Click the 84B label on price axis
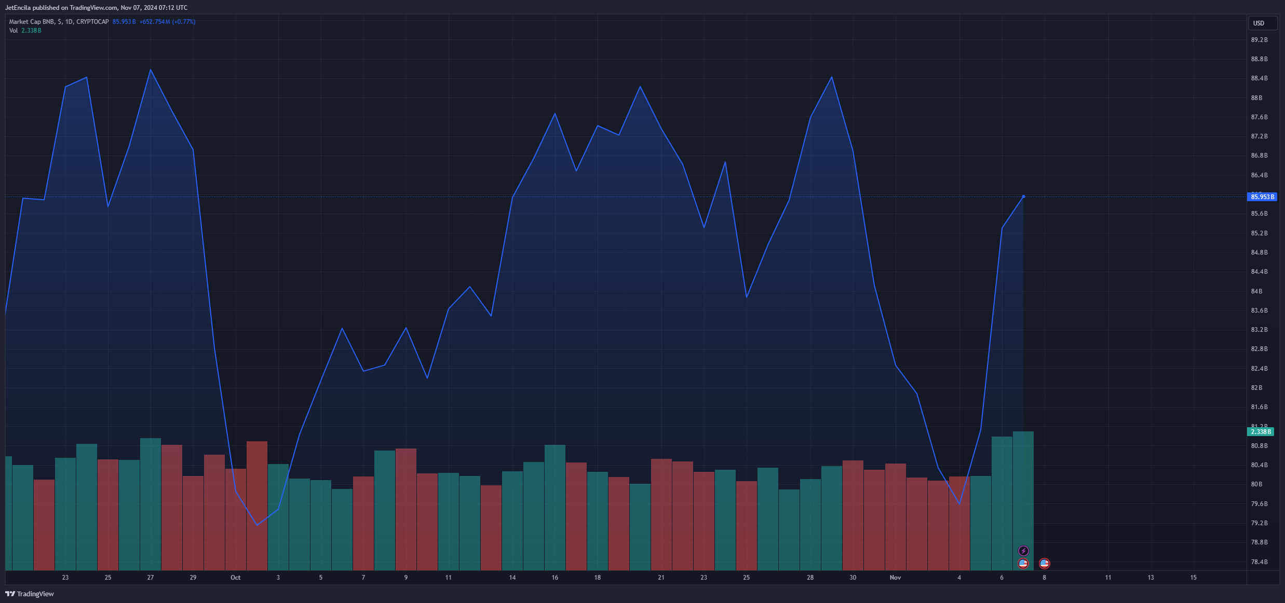The image size is (1285, 603). click(x=1256, y=291)
